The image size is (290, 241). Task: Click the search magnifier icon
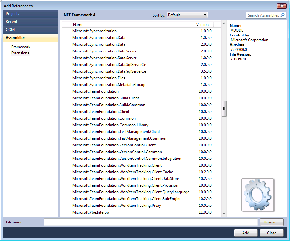(x=282, y=15)
